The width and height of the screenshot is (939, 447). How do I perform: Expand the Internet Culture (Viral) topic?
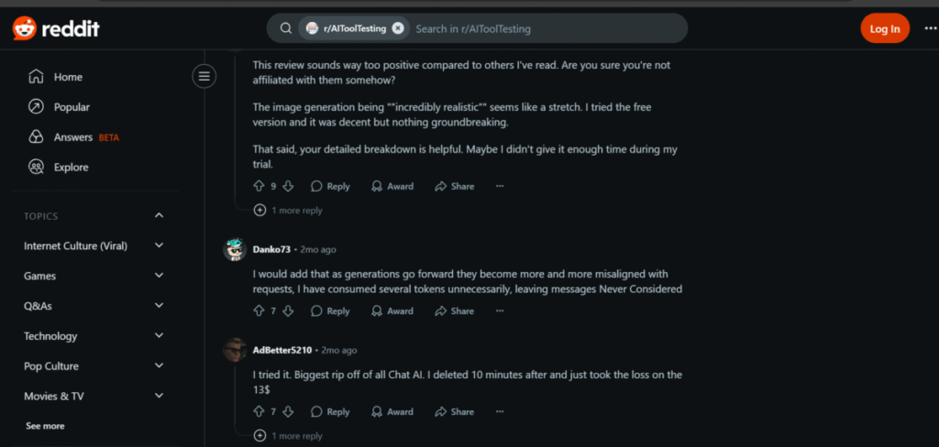click(x=159, y=245)
